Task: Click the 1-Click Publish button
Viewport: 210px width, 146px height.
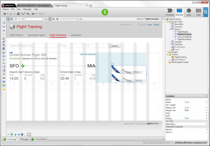Action: (39, 139)
